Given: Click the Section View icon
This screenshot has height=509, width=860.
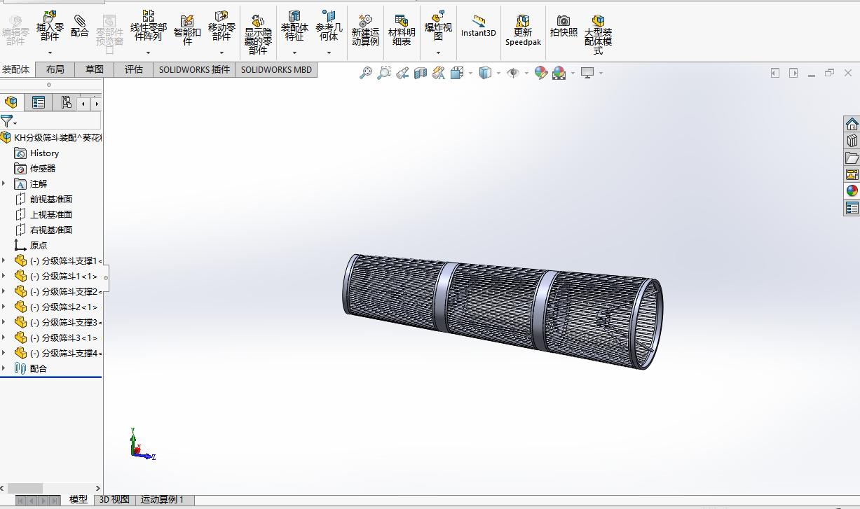Looking at the screenshot, I should pos(421,72).
